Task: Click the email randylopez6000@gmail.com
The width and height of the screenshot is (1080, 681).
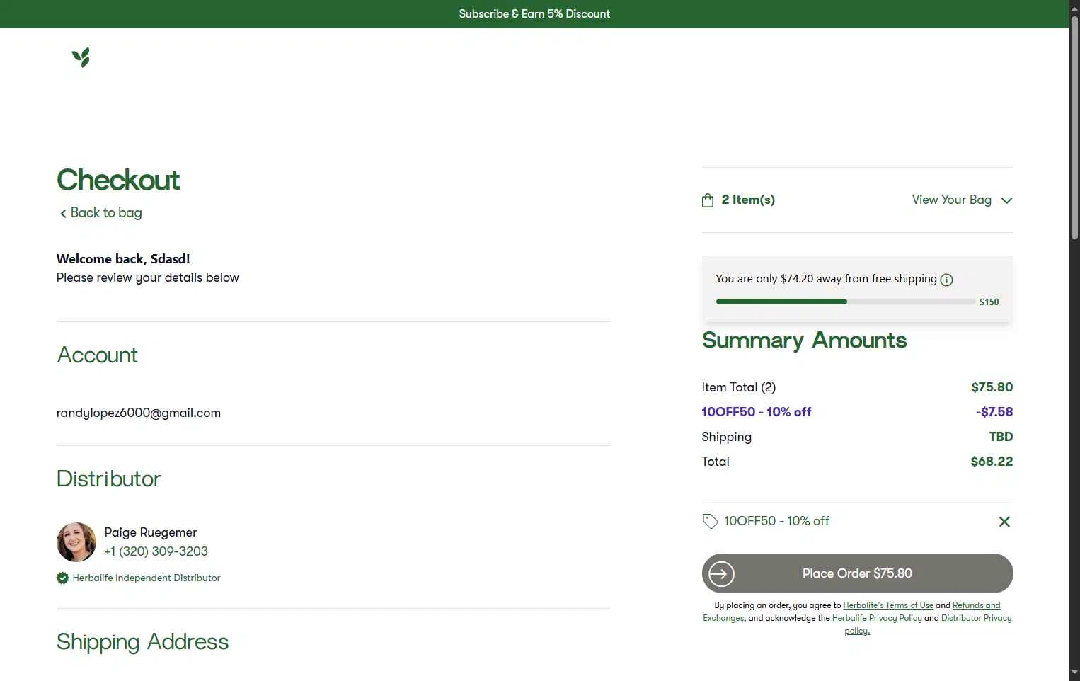Action: click(139, 413)
